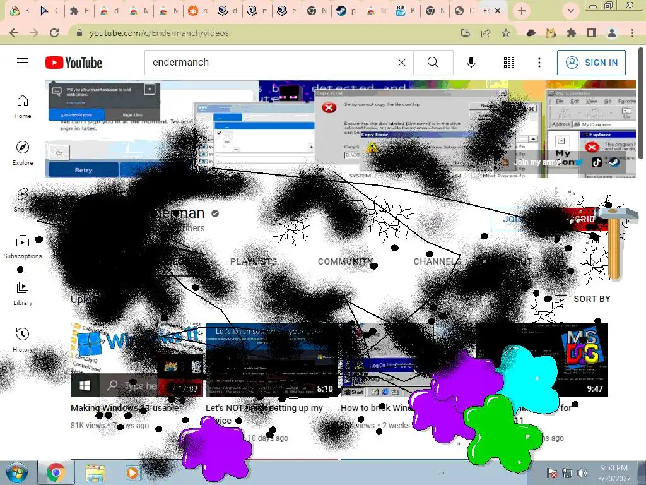Open the install app icon in address bar

(x=466, y=33)
